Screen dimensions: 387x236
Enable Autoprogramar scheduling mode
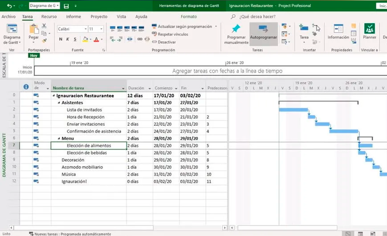pos(264,34)
